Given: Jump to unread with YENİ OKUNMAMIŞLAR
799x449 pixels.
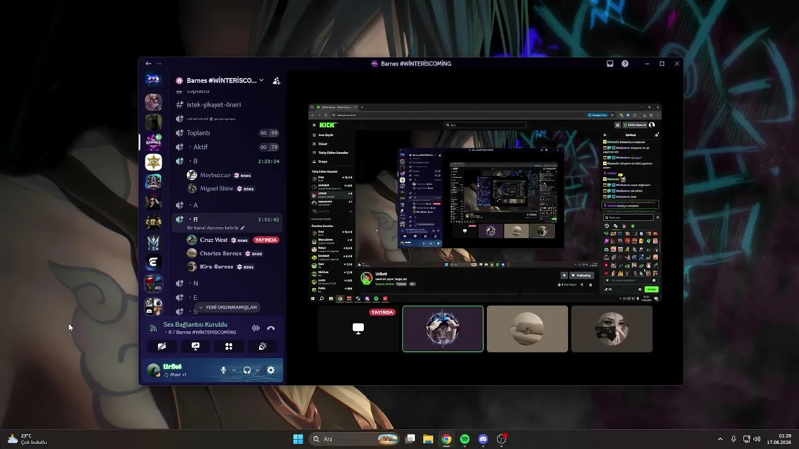Looking at the screenshot, I should pyautogui.click(x=227, y=307).
